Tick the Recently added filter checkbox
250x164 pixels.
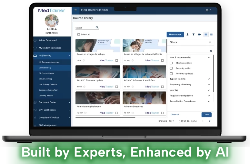(171, 68)
